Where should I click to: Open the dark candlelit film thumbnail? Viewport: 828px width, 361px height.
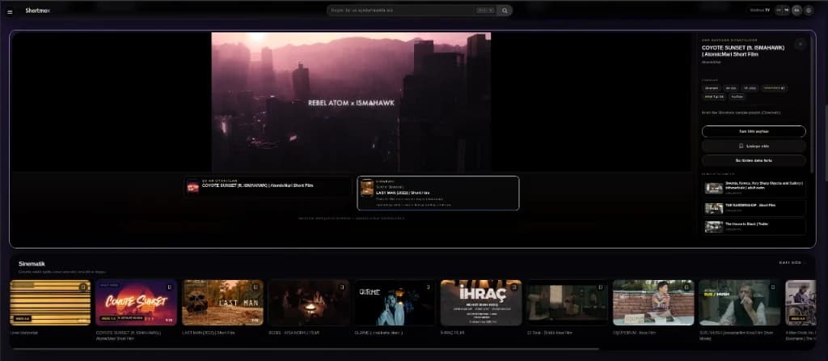[308, 303]
